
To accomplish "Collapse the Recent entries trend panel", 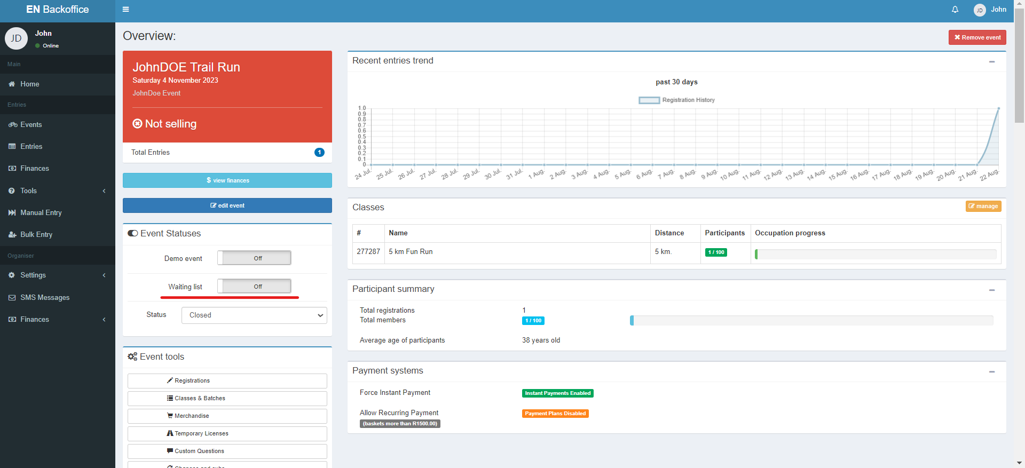I will coord(992,61).
